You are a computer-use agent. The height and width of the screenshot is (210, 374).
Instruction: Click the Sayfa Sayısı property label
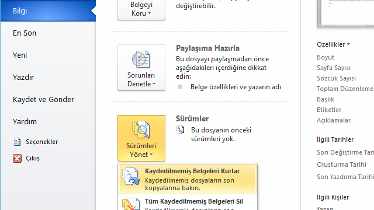click(334, 68)
